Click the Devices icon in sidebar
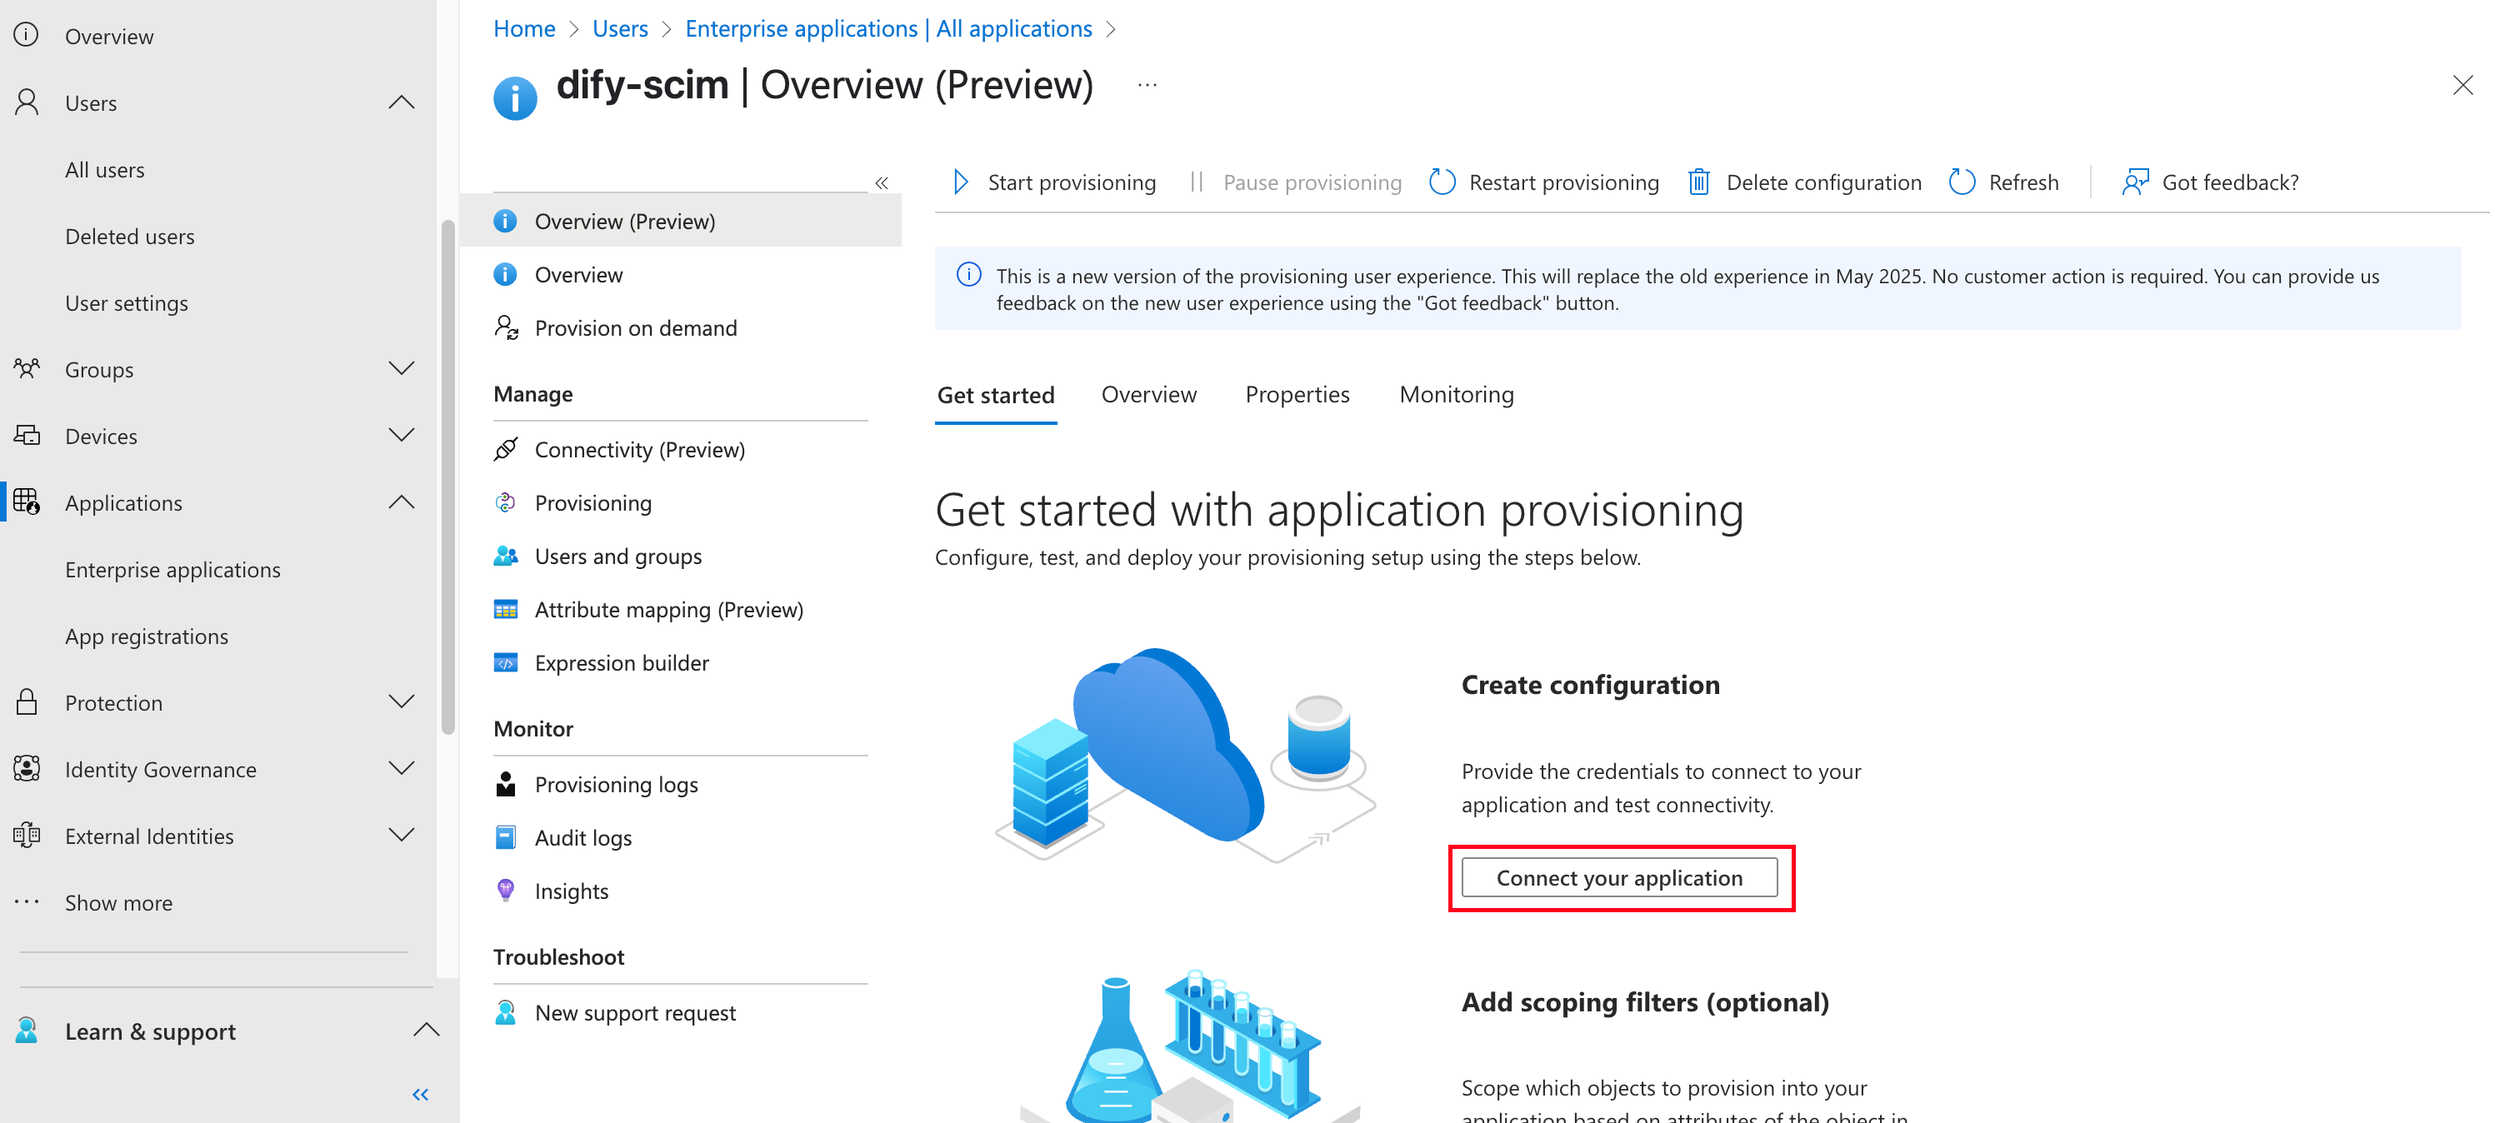 (27, 436)
